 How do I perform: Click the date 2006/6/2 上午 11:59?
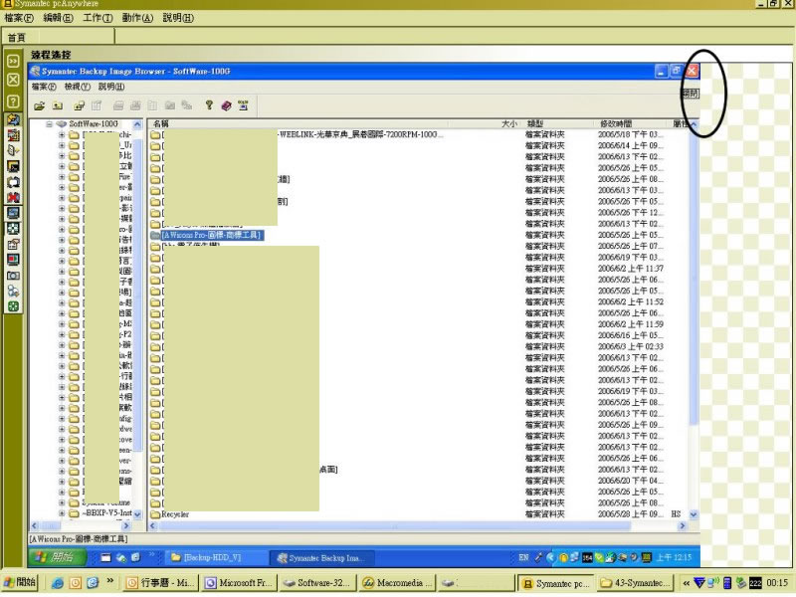coord(631,324)
